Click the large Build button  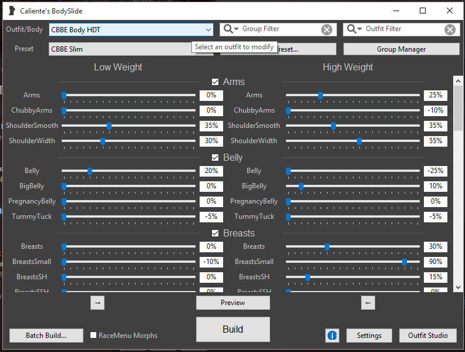(233, 329)
